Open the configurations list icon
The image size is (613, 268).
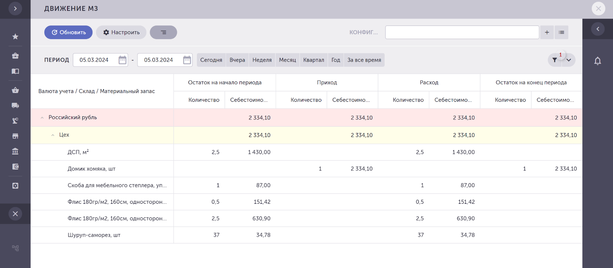coord(561,32)
